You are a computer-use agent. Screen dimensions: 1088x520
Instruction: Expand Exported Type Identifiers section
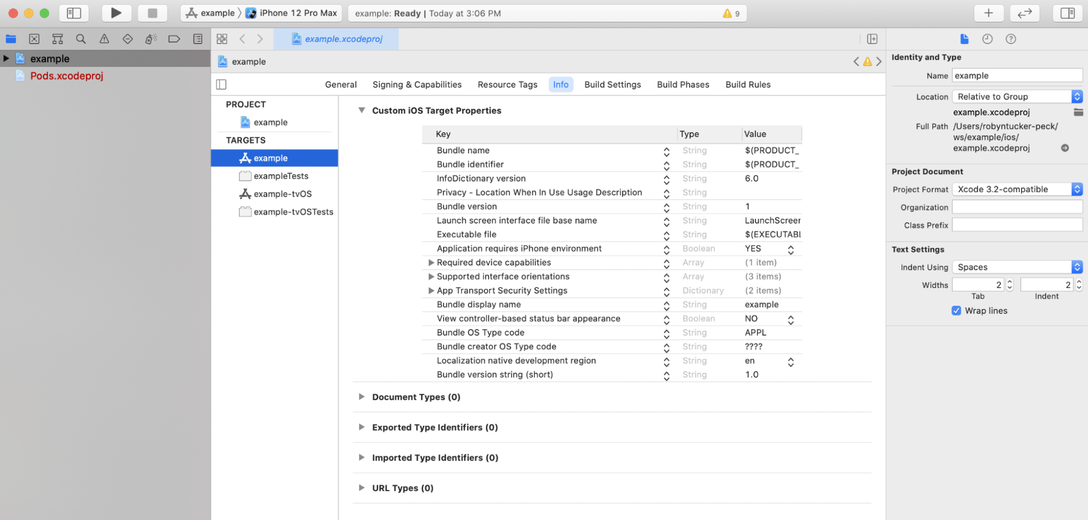(x=361, y=428)
